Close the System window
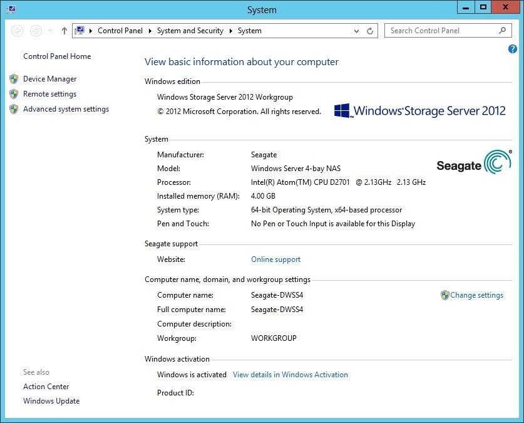The width and height of the screenshot is (524, 423). point(505,8)
